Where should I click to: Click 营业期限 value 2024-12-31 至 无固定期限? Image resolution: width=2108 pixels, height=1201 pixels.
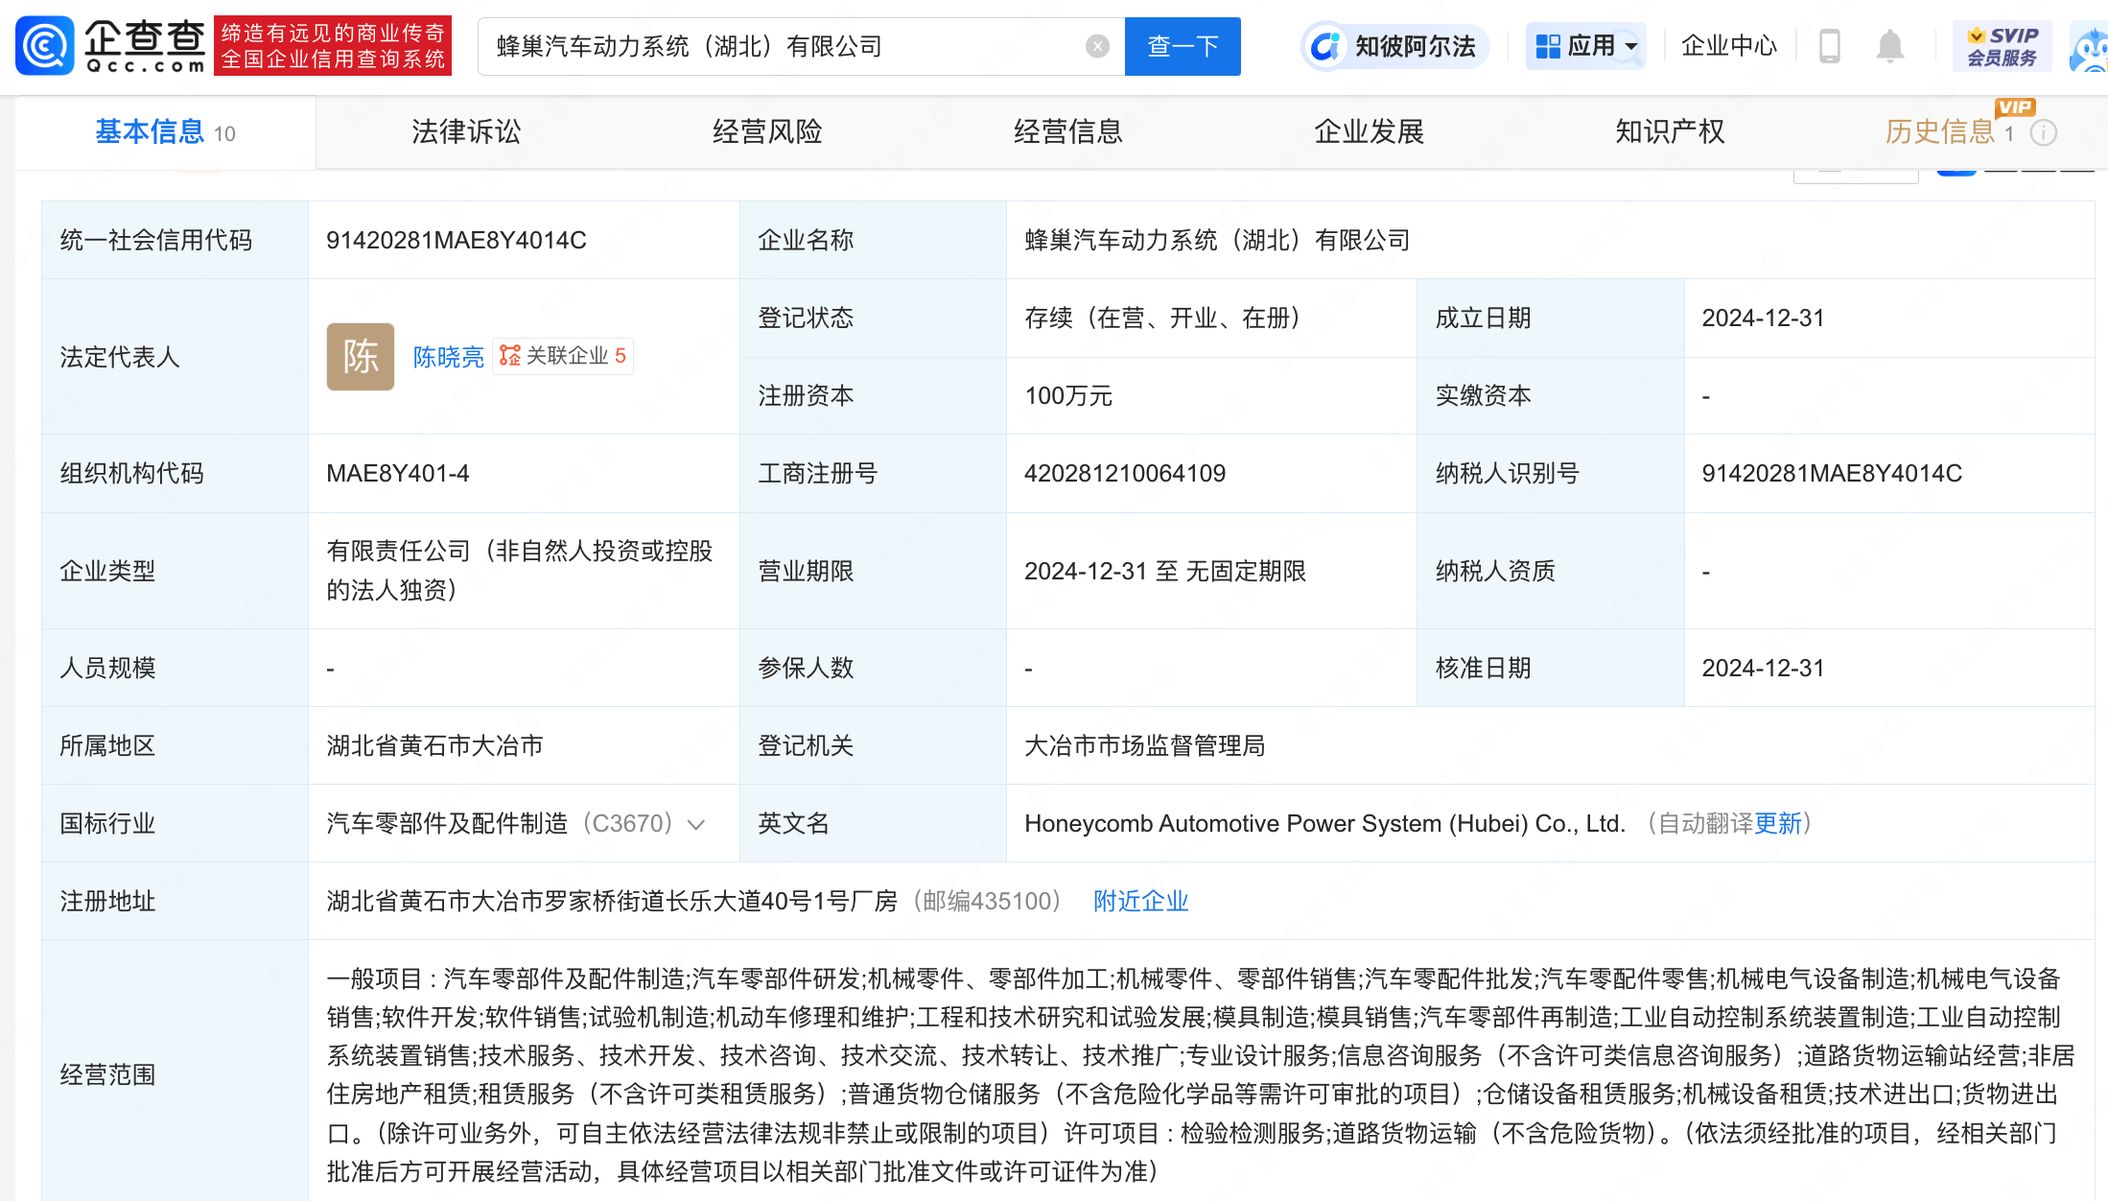click(1165, 572)
